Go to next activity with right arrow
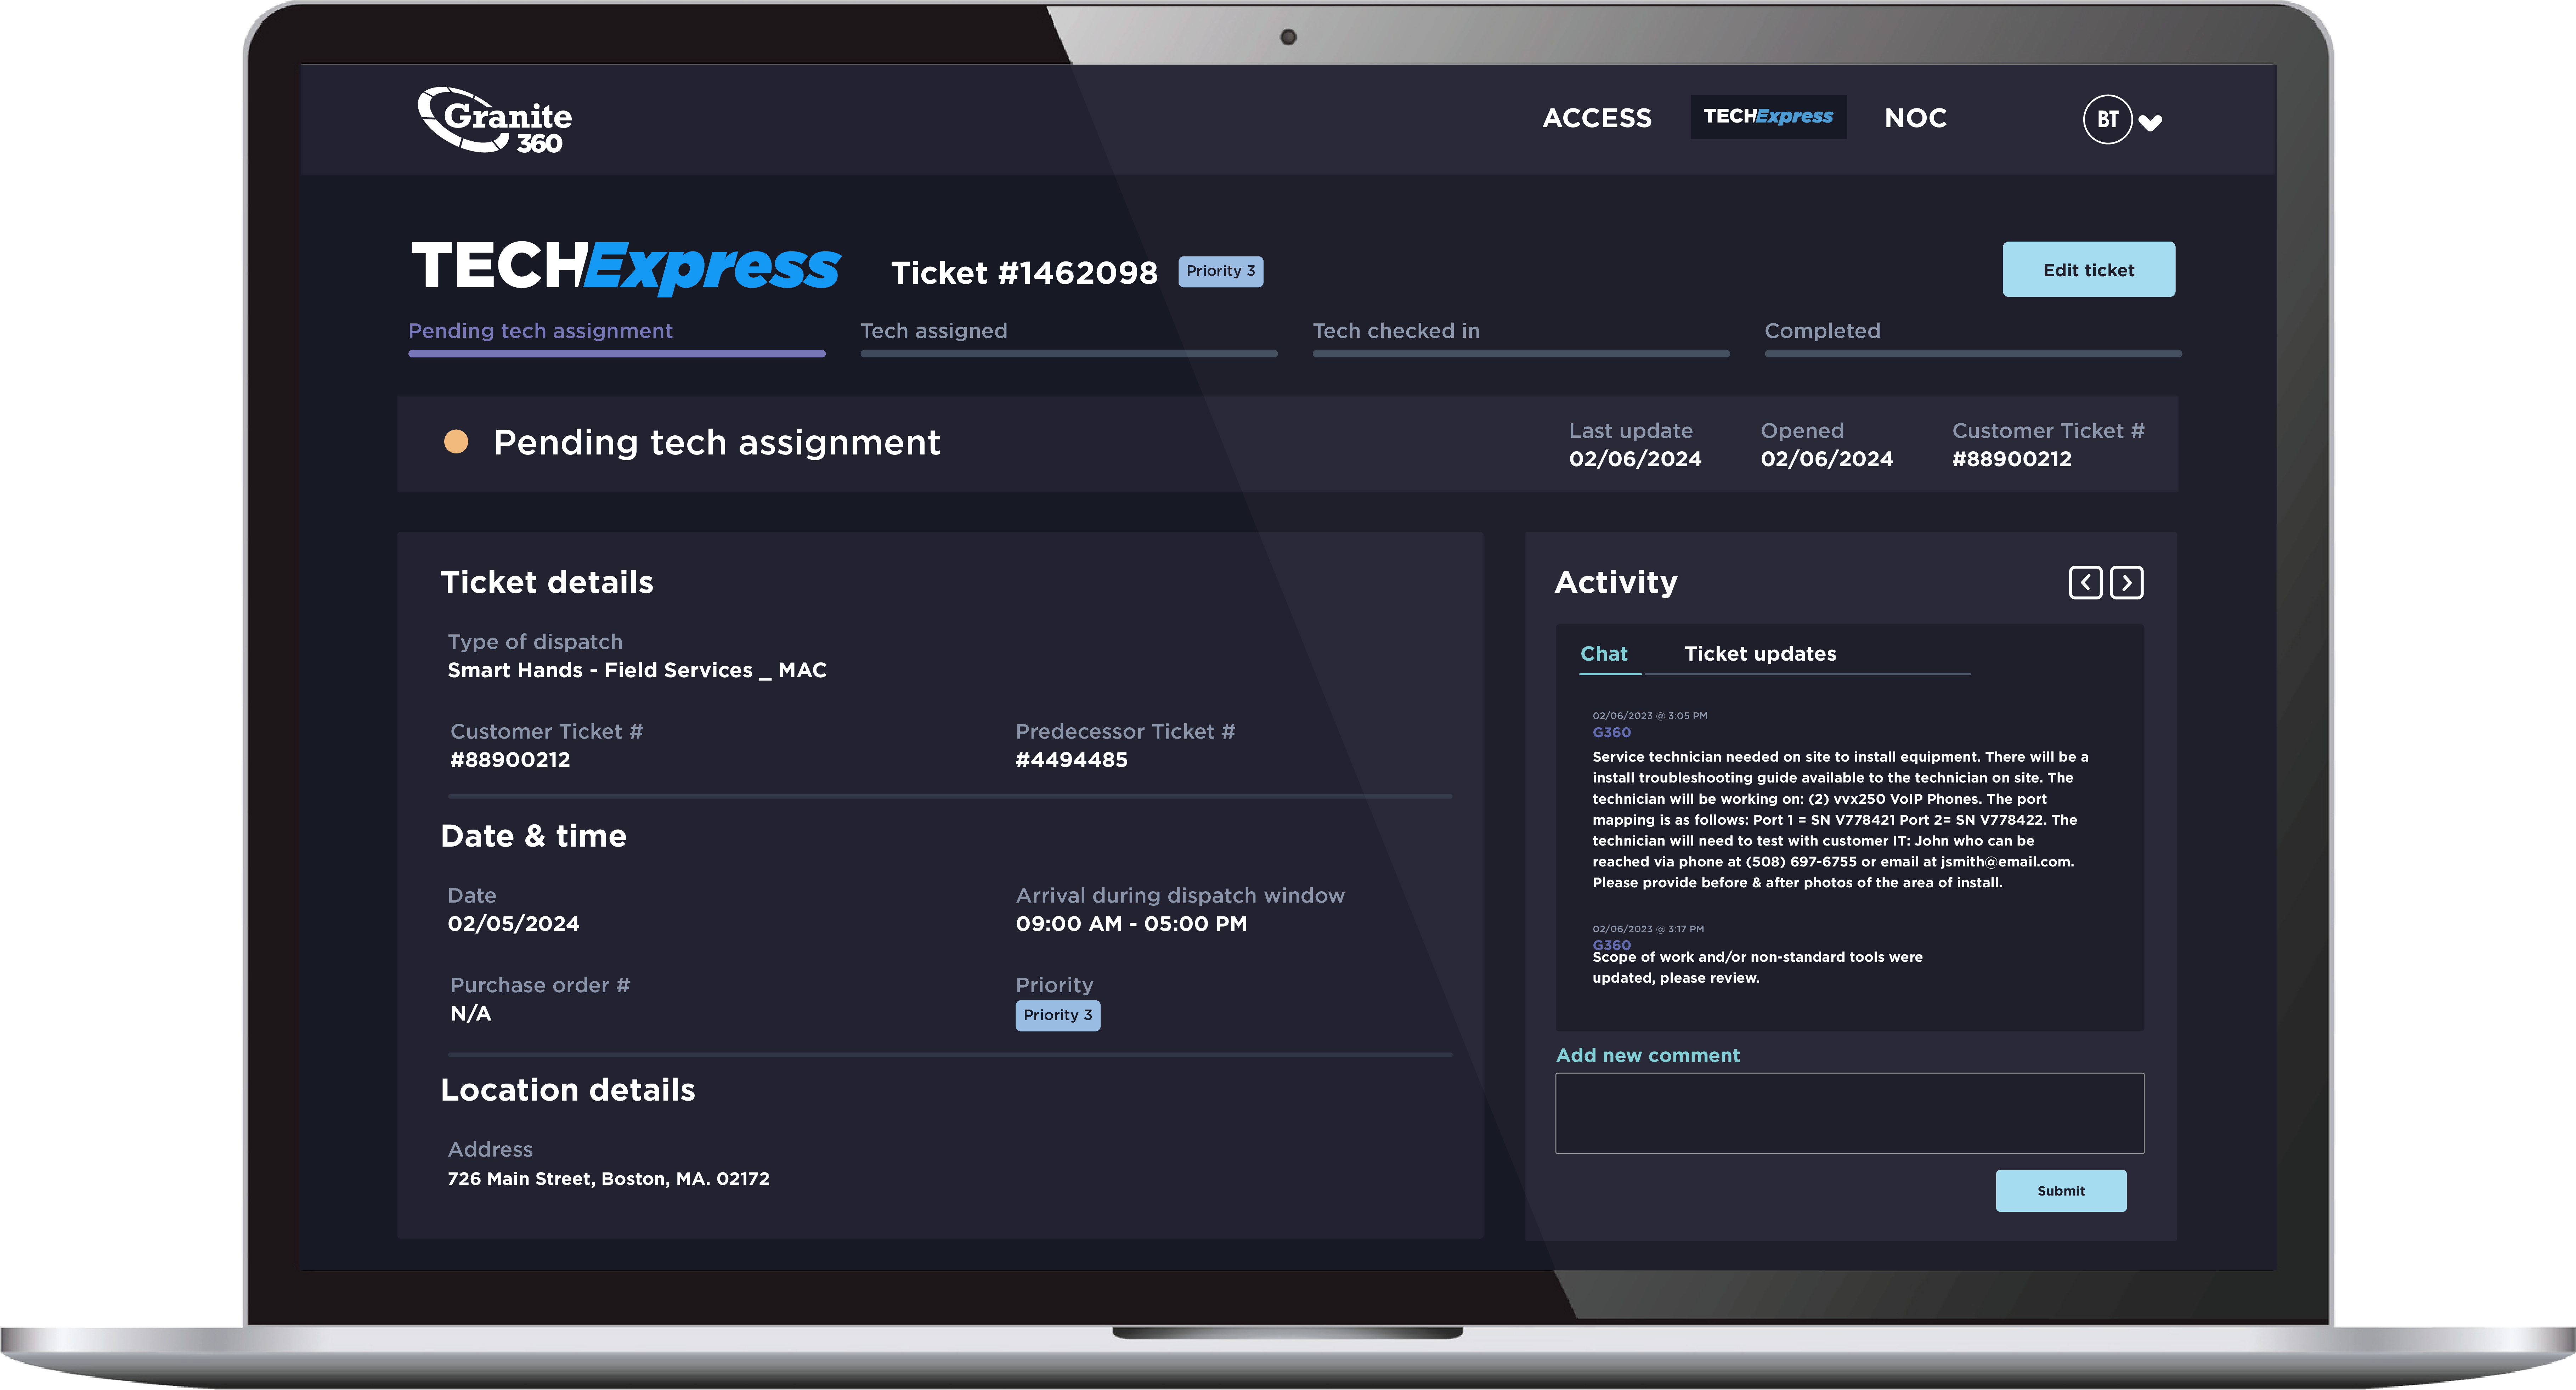This screenshot has height=1390, width=2576. (2126, 583)
